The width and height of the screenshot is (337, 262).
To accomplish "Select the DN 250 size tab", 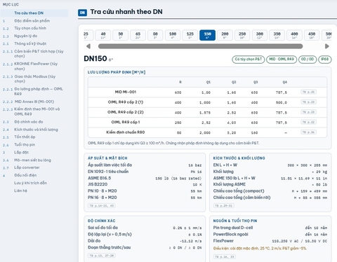I will pos(242,35).
